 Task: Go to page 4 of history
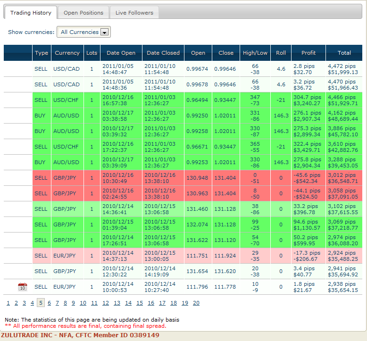tap(32, 303)
